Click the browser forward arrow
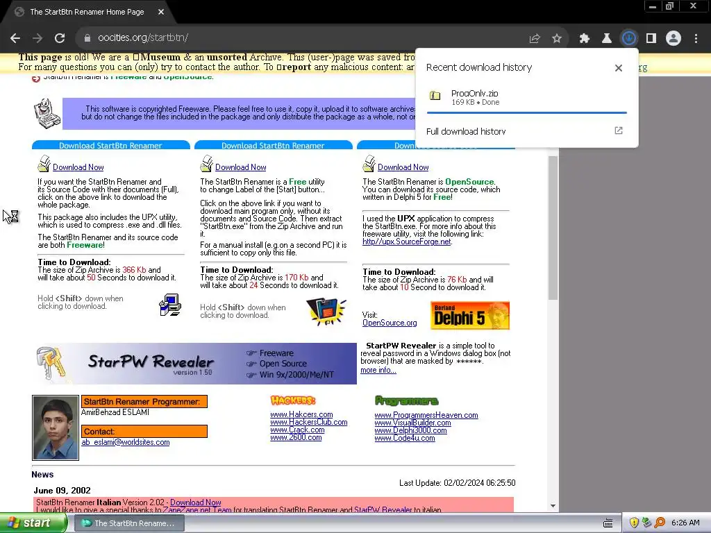Viewport: 711px width, 533px height. click(37, 38)
